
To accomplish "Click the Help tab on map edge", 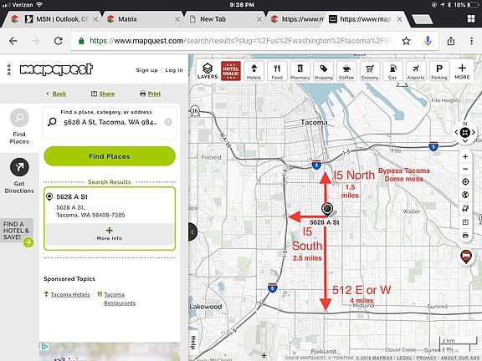I will click(192, 343).
